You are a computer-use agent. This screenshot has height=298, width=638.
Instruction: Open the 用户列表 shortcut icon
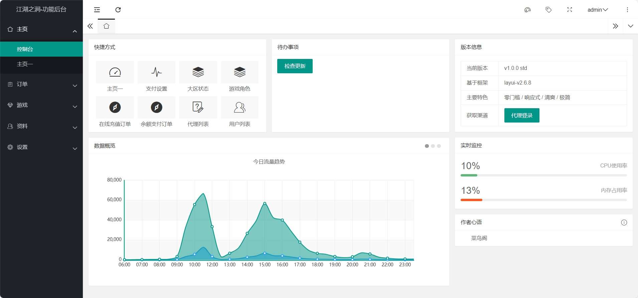240,108
